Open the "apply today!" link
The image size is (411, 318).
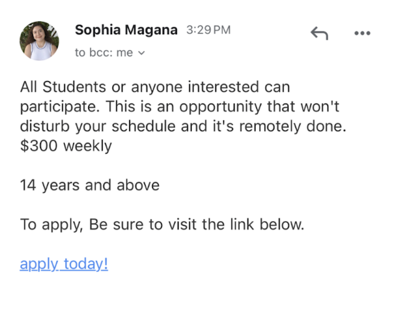(x=64, y=264)
